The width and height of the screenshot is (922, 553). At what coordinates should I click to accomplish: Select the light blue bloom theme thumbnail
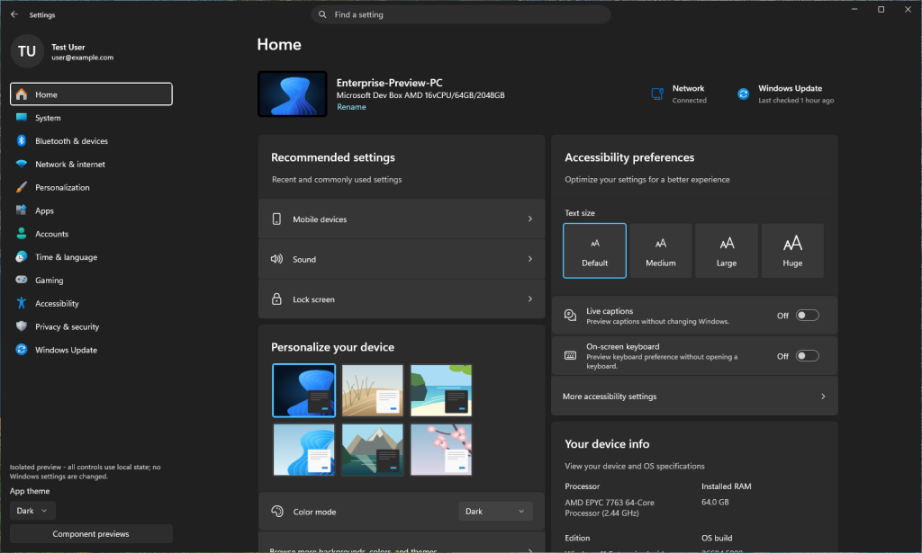(304, 450)
